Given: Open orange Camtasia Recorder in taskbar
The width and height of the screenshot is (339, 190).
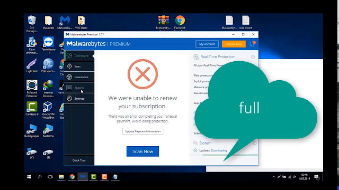Looking at the screenshot, I should point(104,177).
